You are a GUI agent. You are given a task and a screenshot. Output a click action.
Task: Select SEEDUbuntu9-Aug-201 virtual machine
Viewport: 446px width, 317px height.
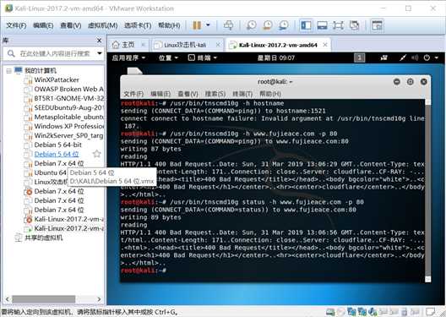pos(68,108)
